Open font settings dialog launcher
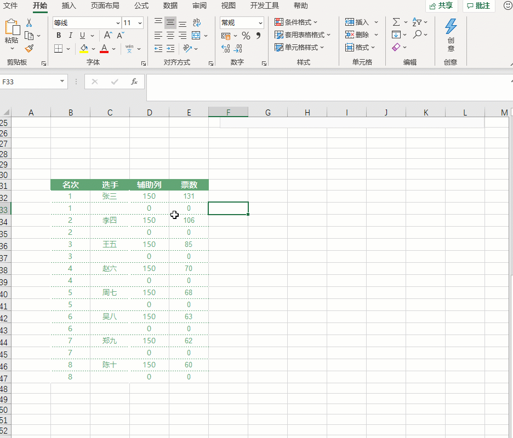 click(144, 64)
